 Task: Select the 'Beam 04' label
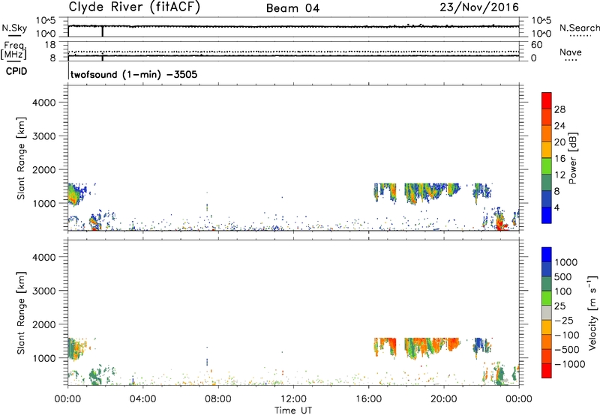click(292, 8)
